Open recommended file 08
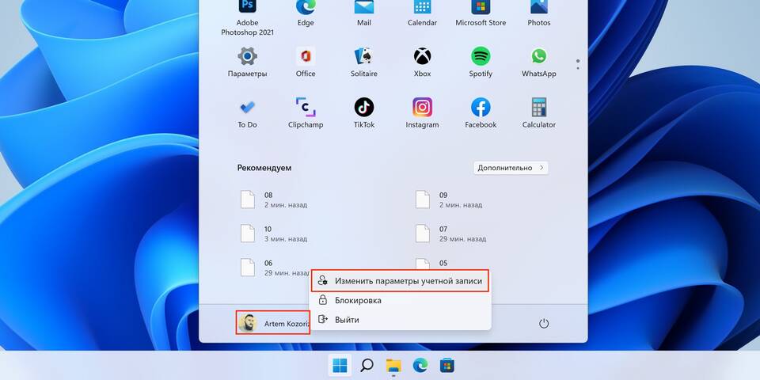The height and width of the screenshot is (380, 760). [x=269, y=199]
